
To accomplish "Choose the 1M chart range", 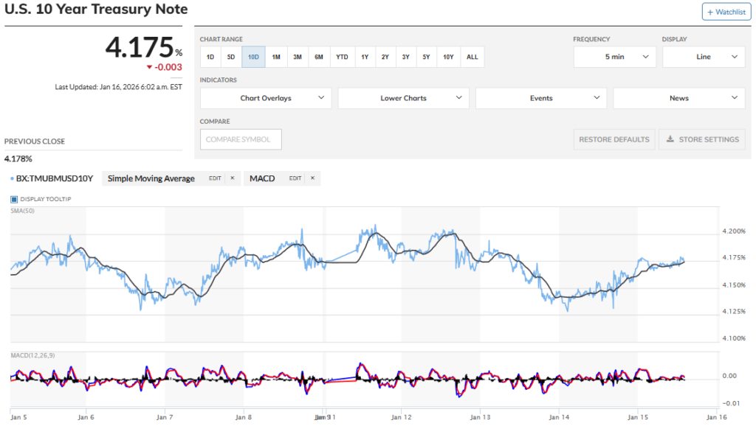I will (x=275, y=57).
